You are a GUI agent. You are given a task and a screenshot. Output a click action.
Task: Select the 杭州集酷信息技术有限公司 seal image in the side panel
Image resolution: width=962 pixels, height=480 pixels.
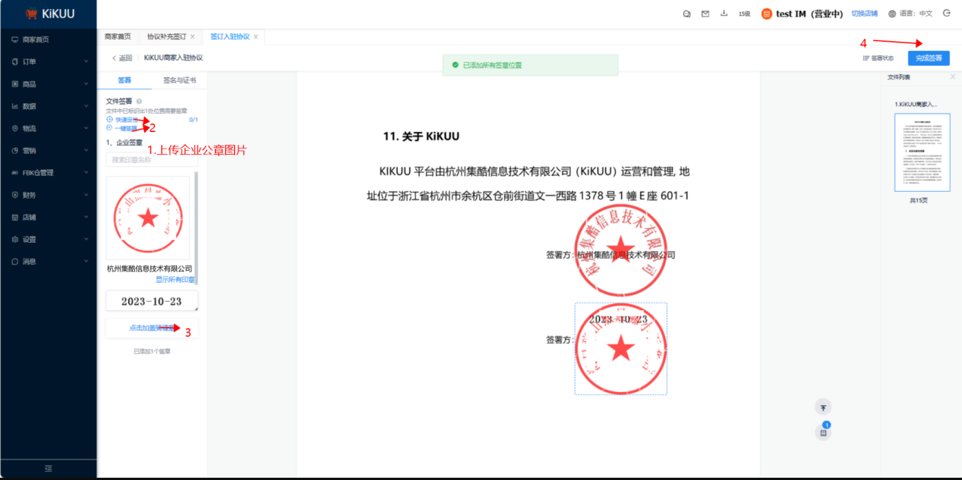(x=148, y=218)
